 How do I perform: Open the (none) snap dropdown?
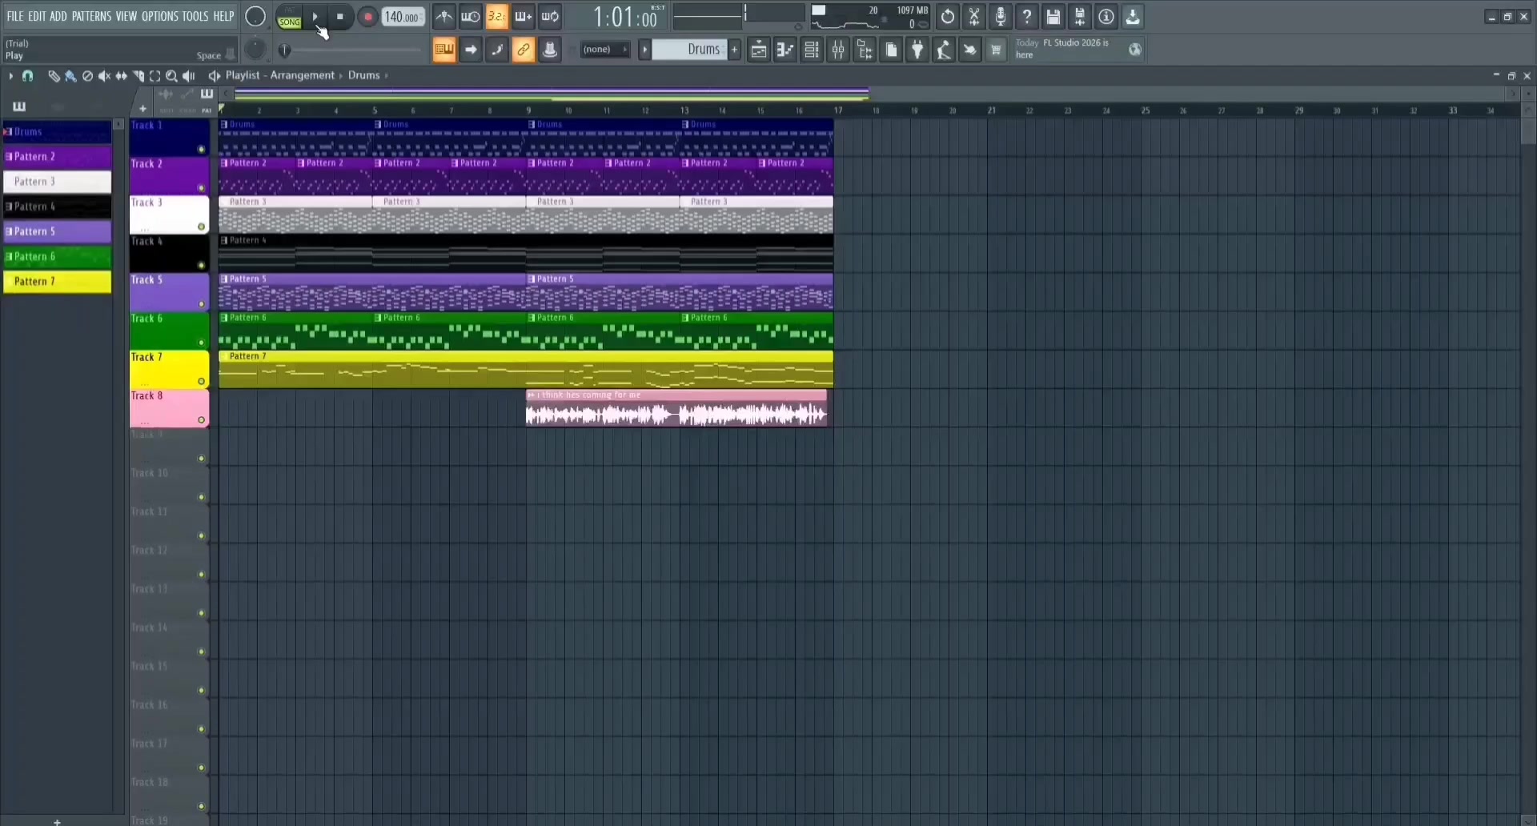605,50
